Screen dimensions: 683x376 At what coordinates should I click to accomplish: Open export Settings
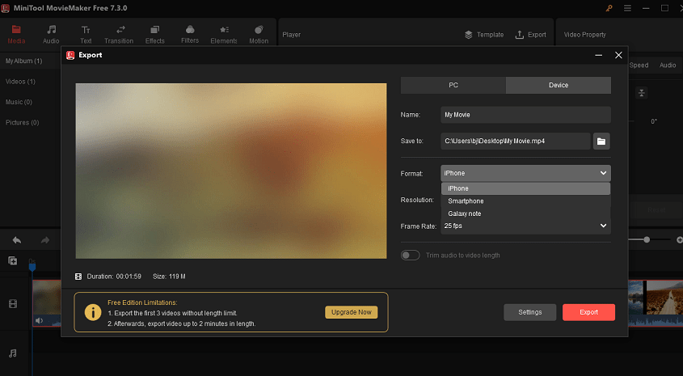pos(529,312)
